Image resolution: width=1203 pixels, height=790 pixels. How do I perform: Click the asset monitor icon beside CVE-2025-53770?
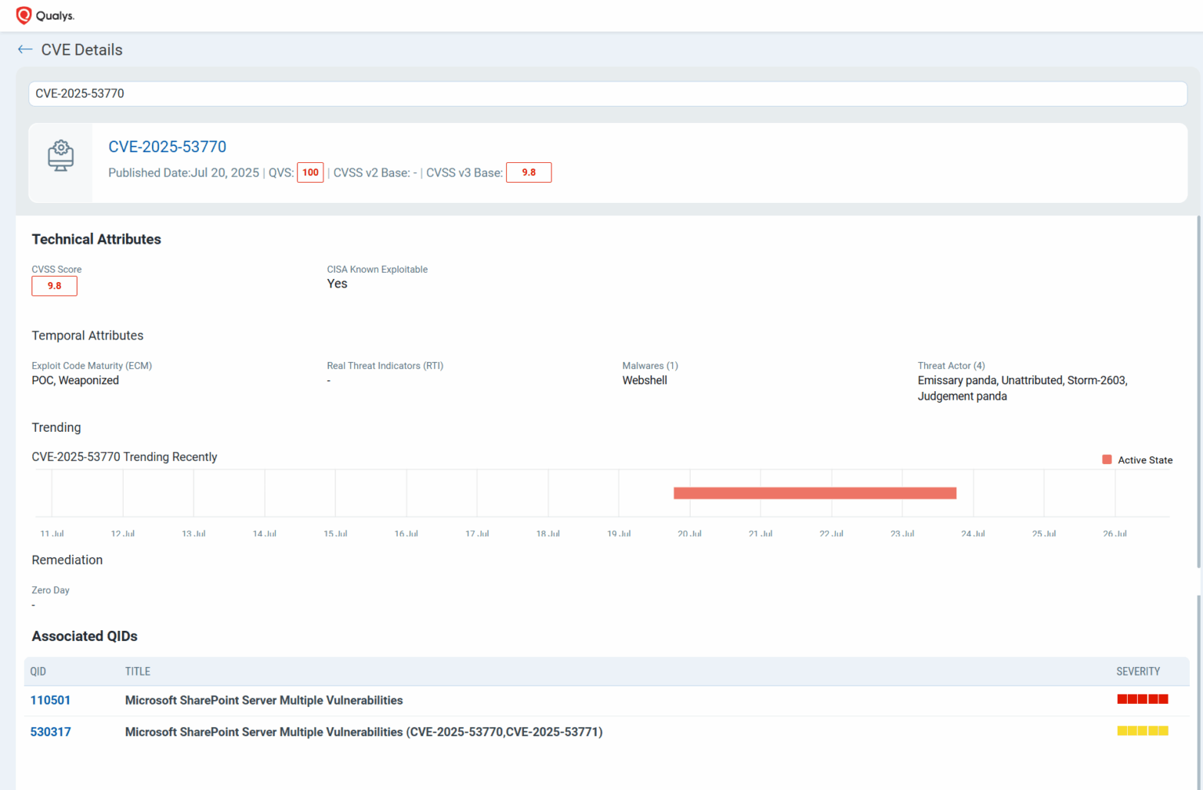[x=60, y=157]
